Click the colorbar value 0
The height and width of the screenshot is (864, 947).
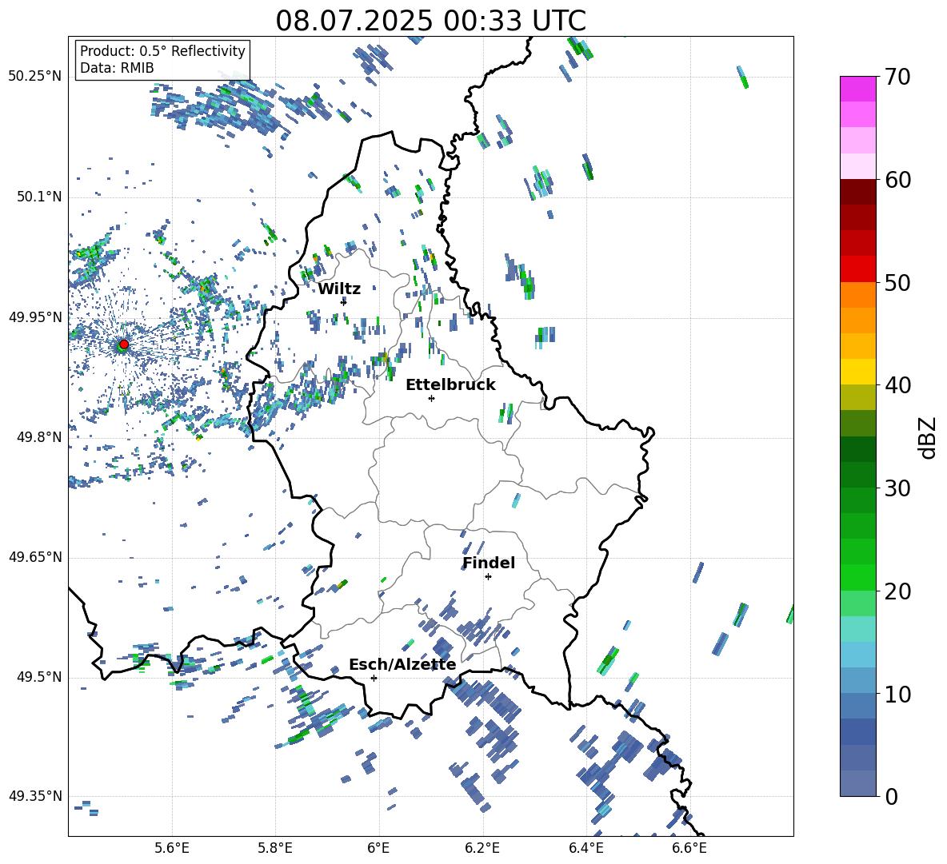(x=892, y=796)
